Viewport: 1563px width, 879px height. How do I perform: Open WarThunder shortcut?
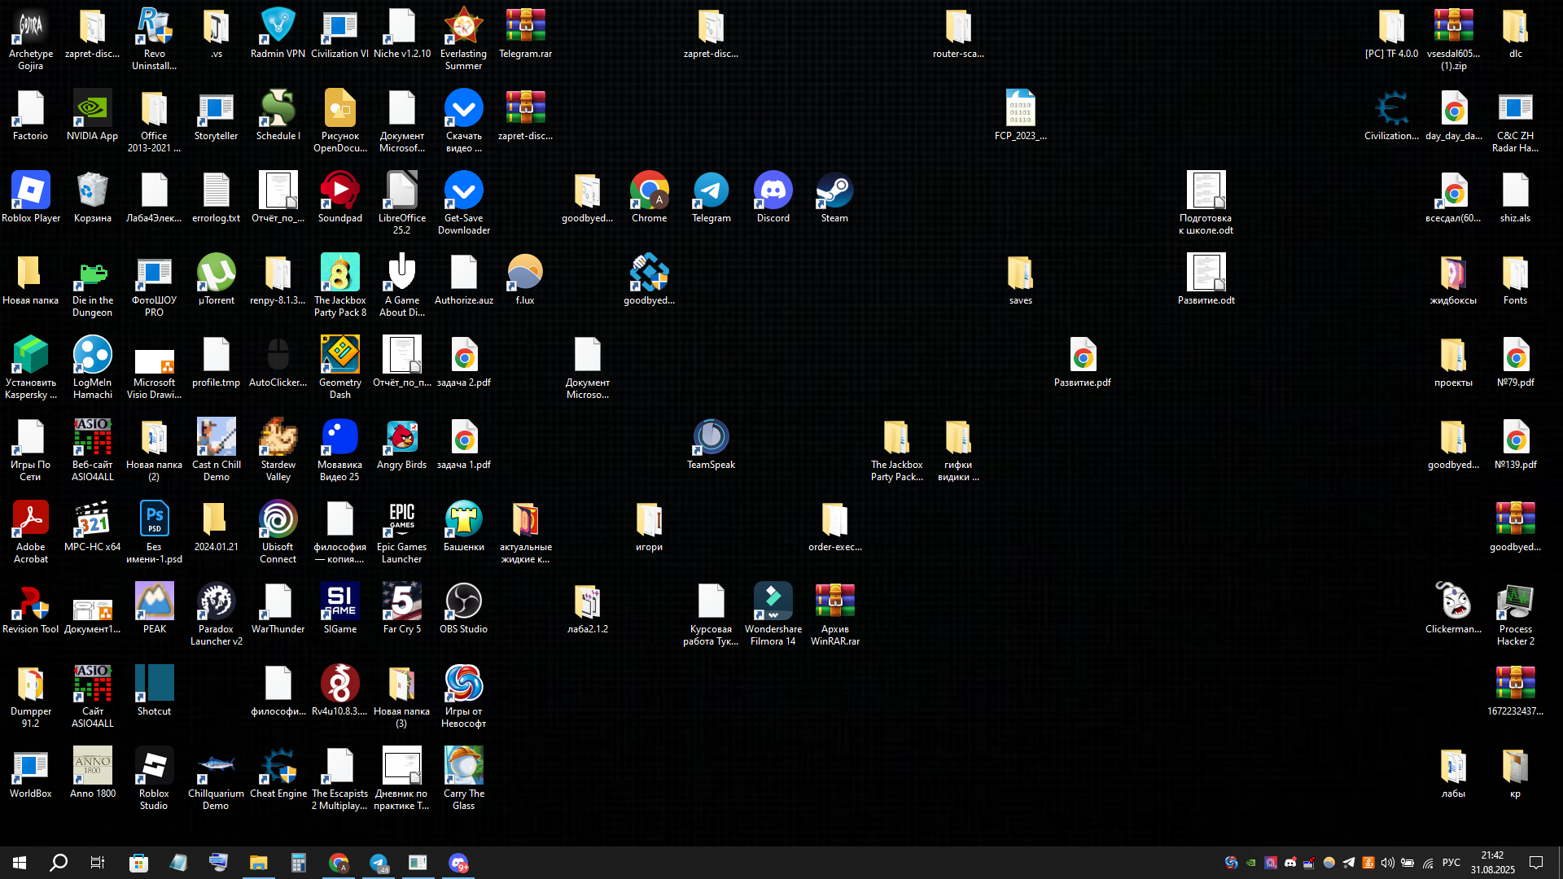click(x=278, y=609)
